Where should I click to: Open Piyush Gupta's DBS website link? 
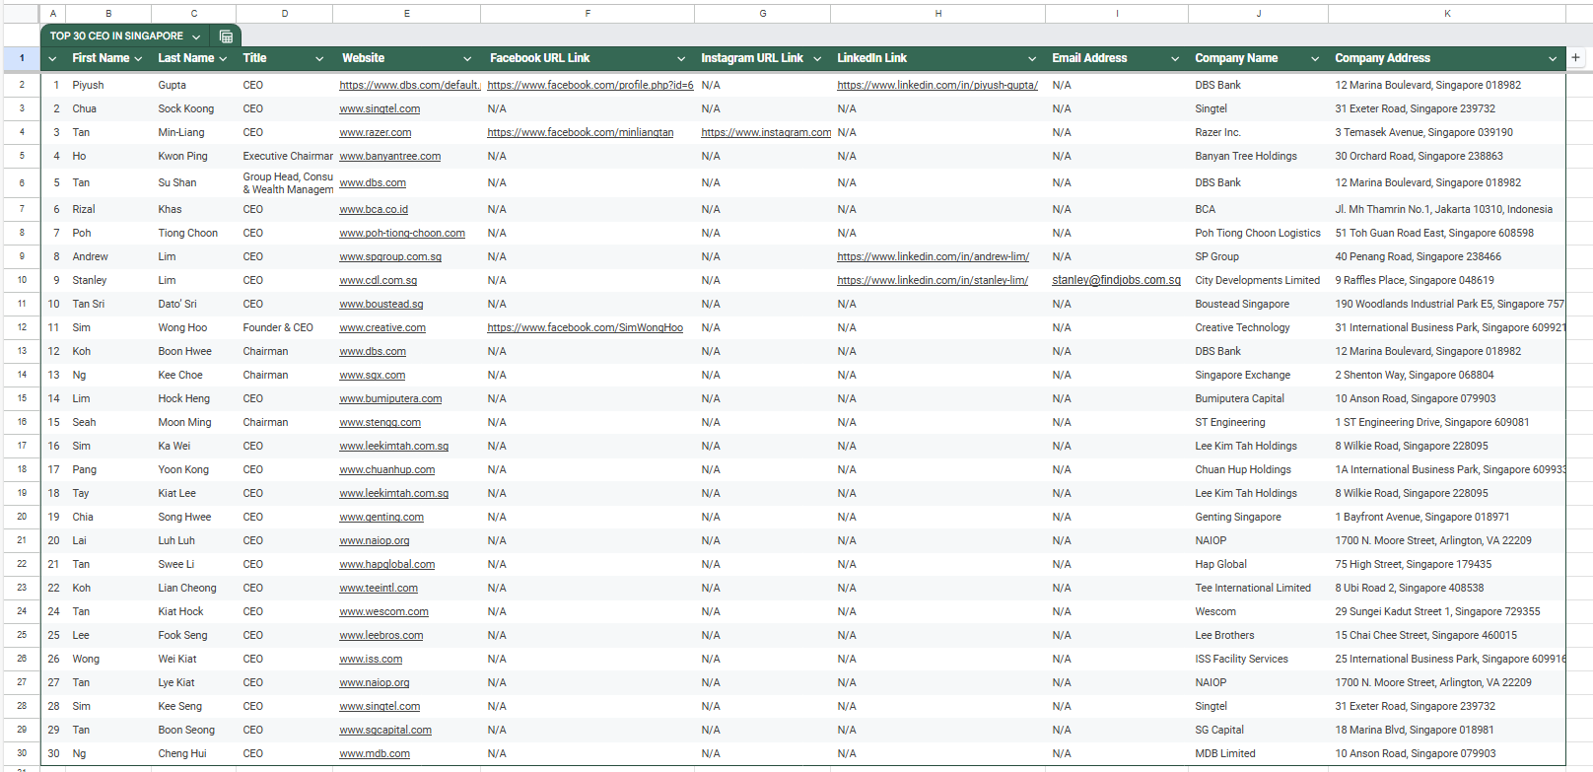[x=409, y=86]
